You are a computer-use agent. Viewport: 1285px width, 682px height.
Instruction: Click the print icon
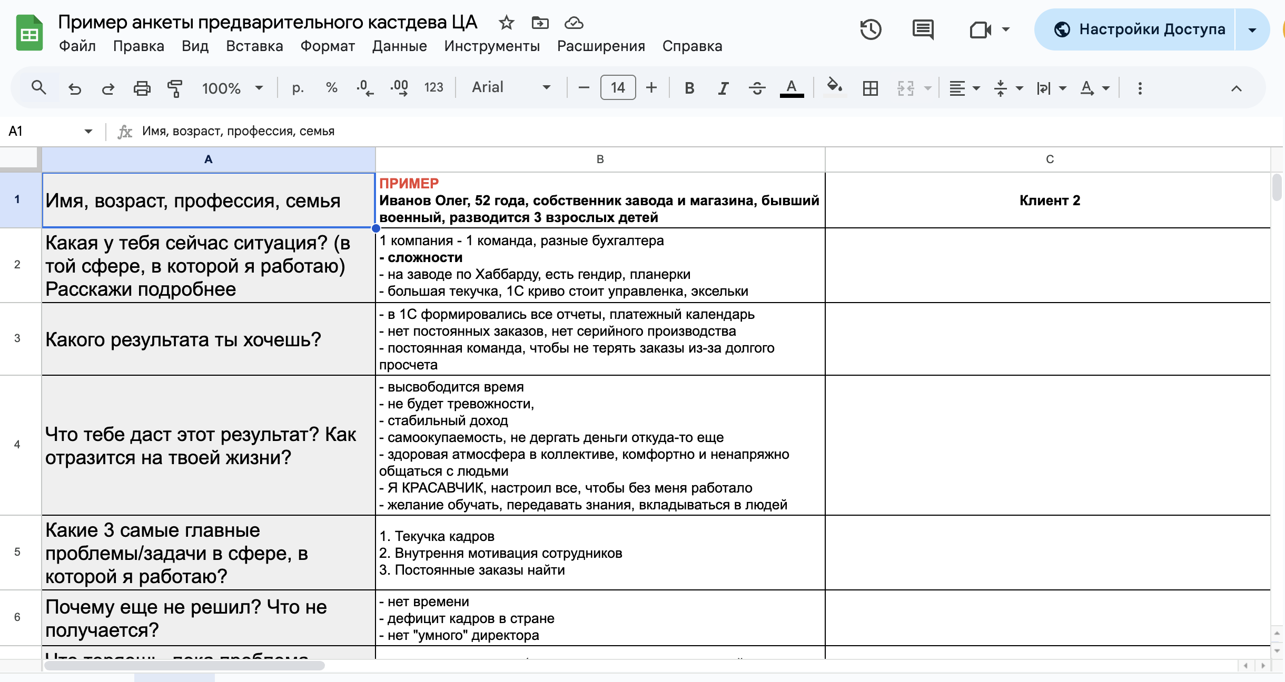point(142,88)
